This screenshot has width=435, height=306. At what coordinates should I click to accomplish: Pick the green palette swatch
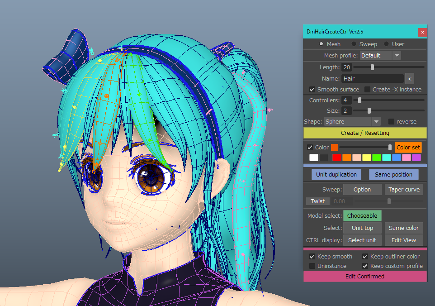click(377, 158)
